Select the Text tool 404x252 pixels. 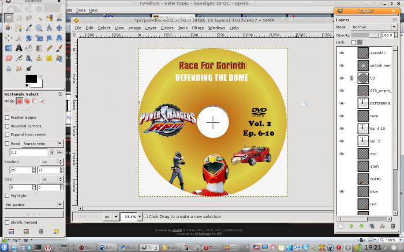pos(18,48)
